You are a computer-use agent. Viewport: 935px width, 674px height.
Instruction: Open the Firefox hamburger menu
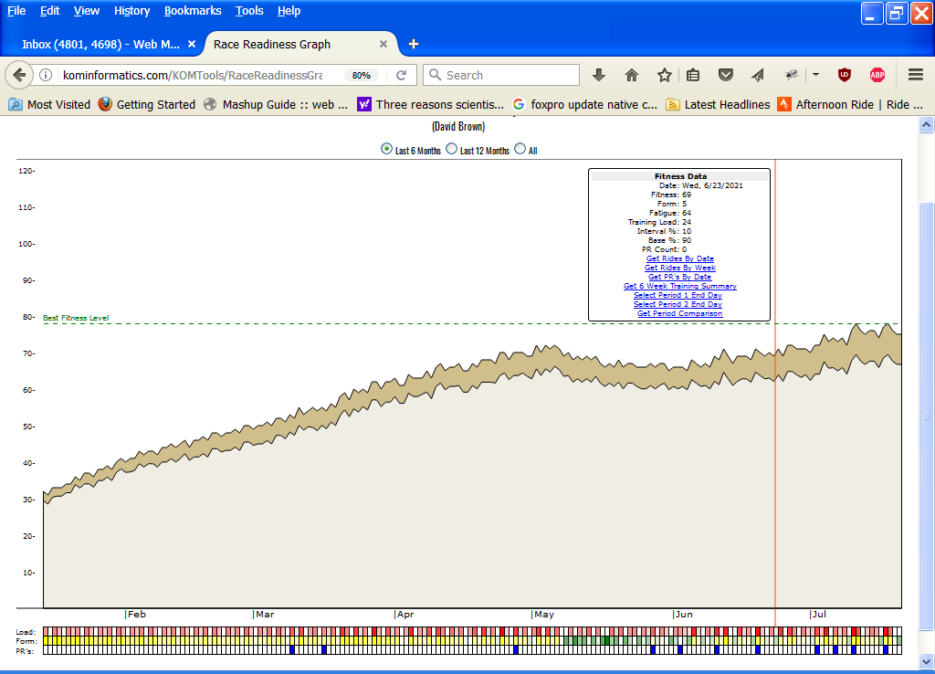point(916,75)
